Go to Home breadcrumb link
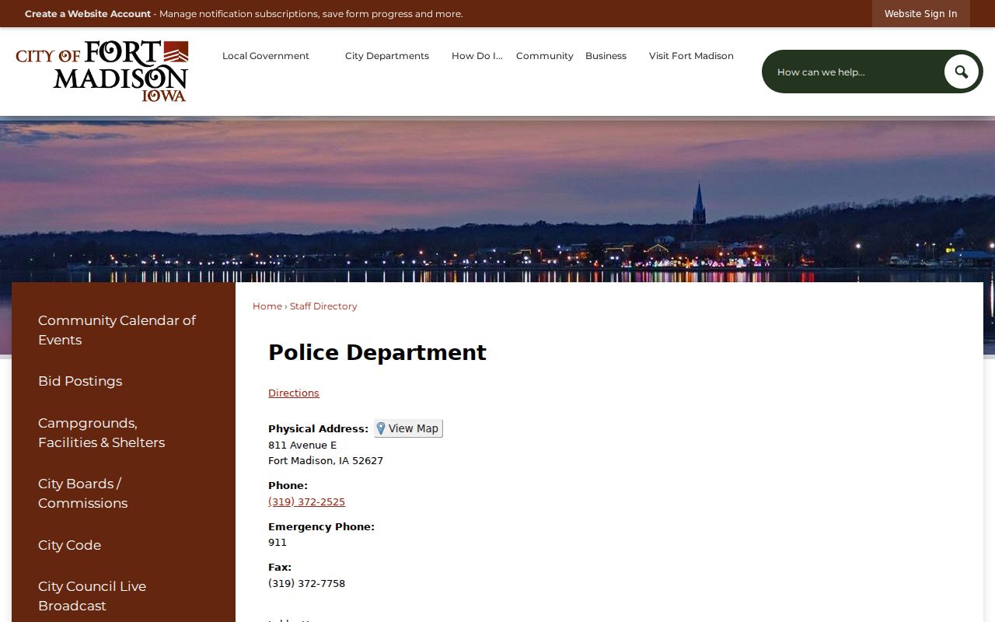Viewport: 995px width, 622px height. 267,306
